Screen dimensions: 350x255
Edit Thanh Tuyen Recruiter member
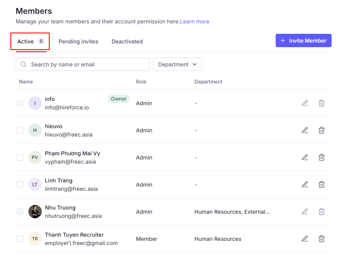[305, 239]
